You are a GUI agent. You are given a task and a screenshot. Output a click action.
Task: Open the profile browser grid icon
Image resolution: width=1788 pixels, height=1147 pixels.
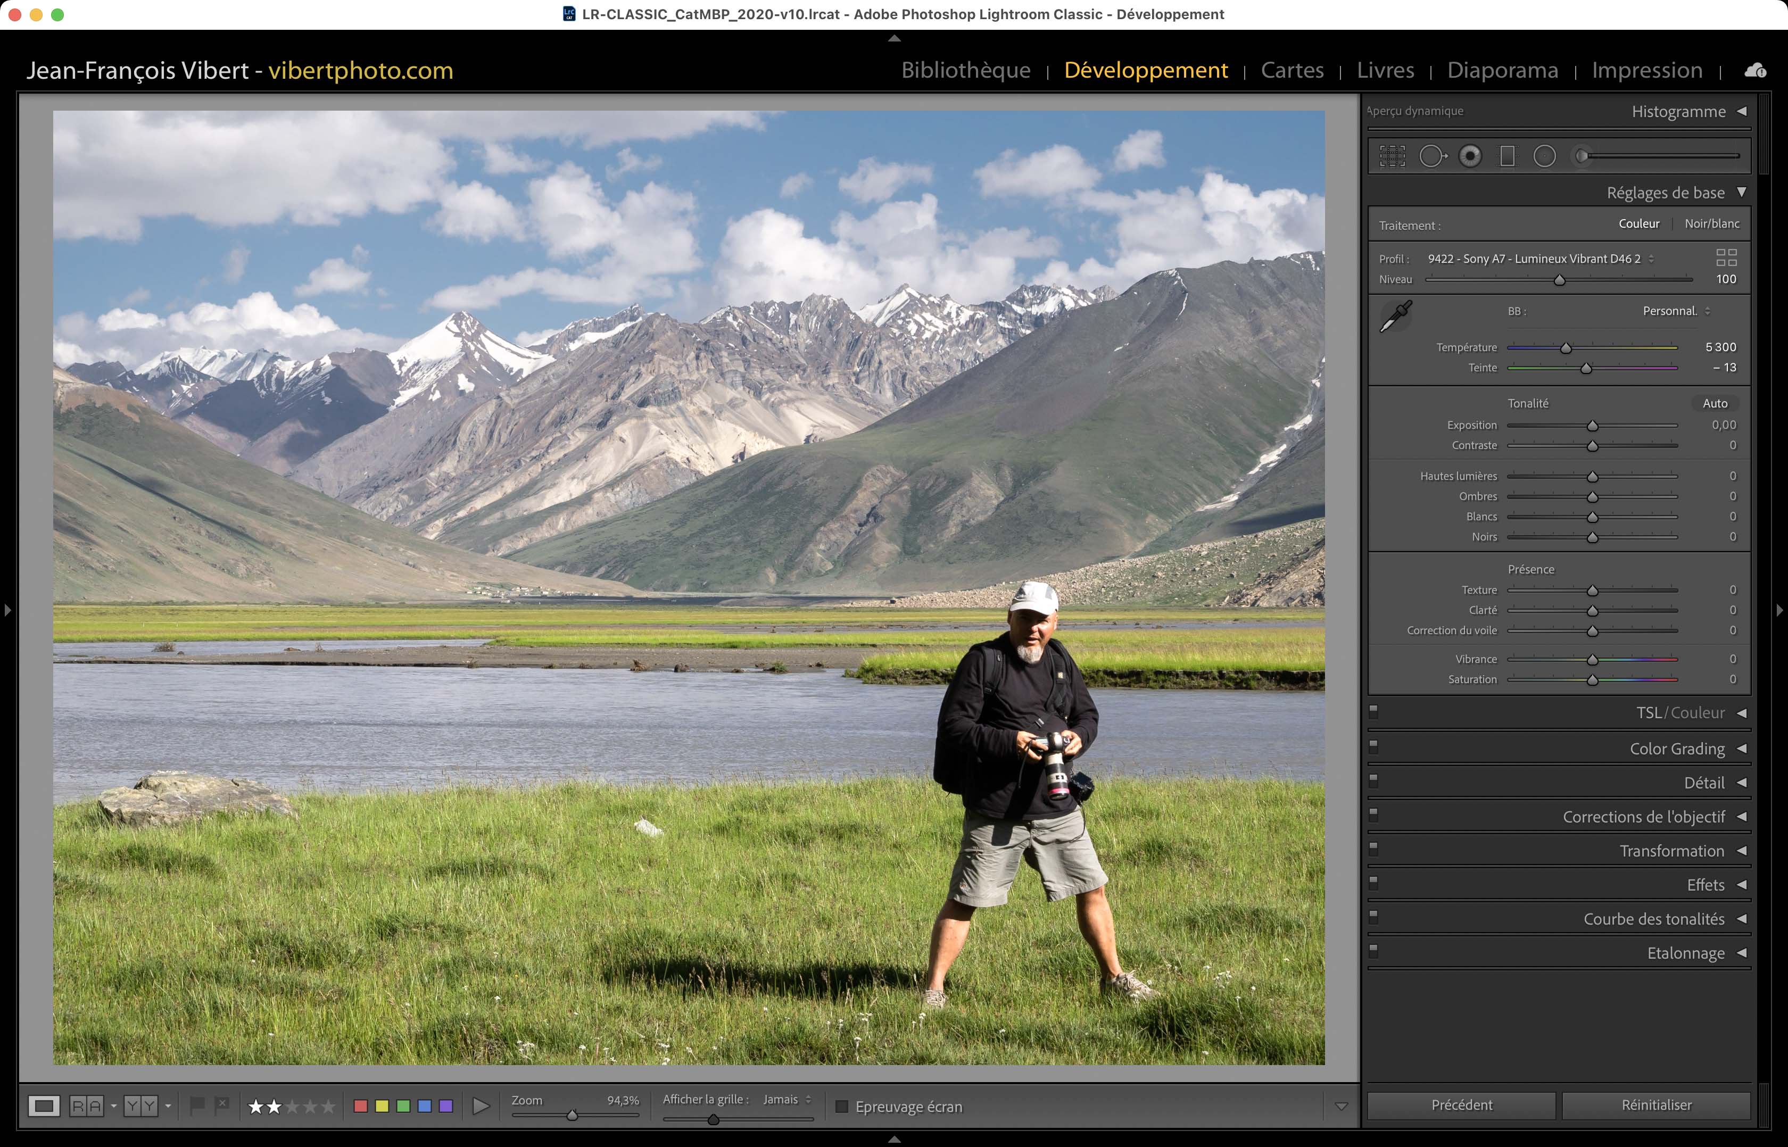click(x=1726, y=257)
